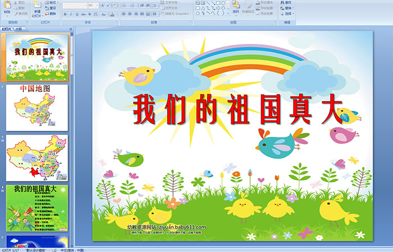Viewport: 393px width, 252px height.
Task: Click Find (查找) binoculars button
Action: (286, 2)
